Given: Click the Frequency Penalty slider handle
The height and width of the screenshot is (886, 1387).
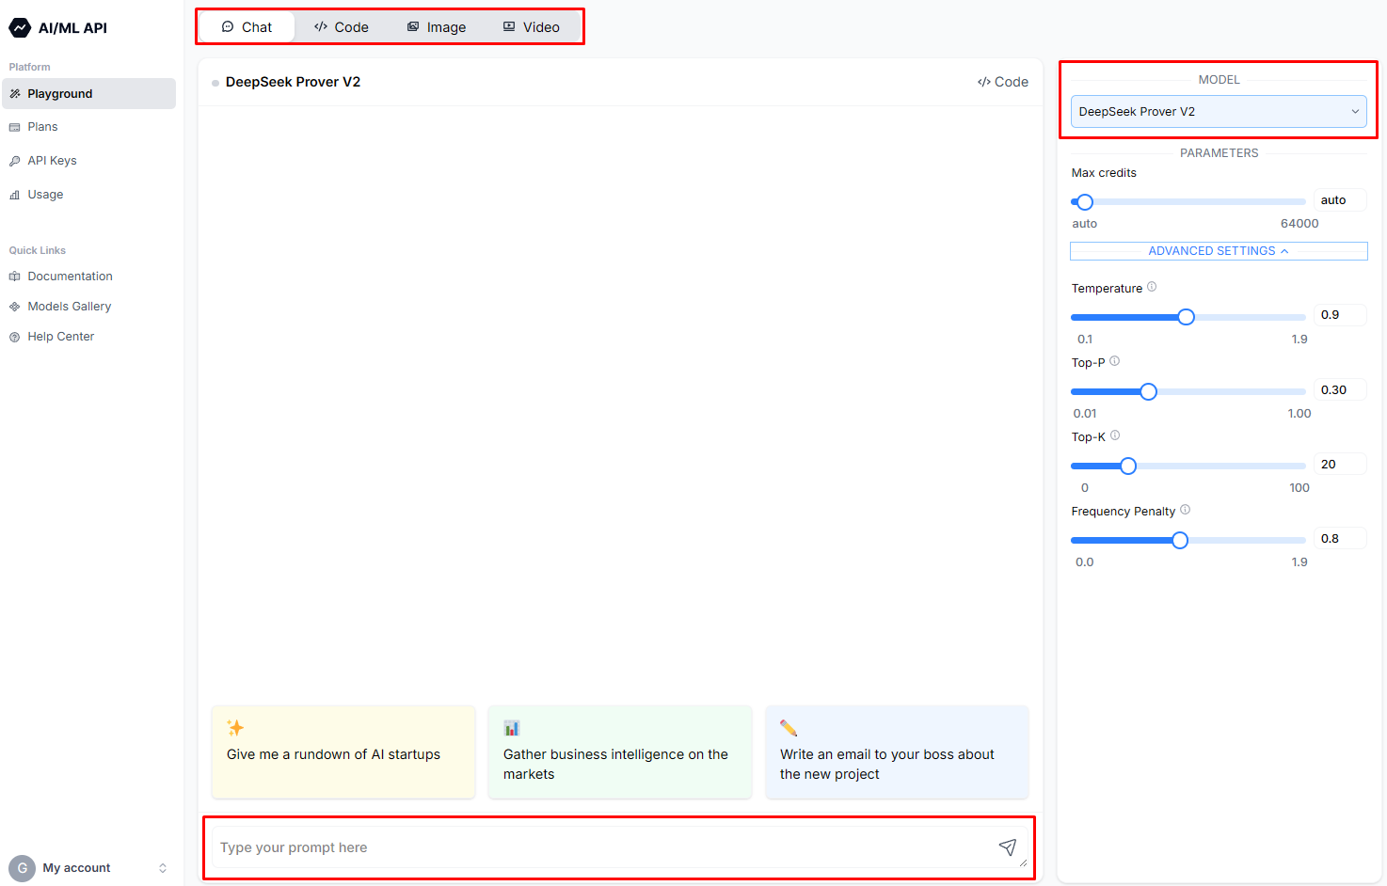Looking at the screenshot, I should coord(1180,540).
